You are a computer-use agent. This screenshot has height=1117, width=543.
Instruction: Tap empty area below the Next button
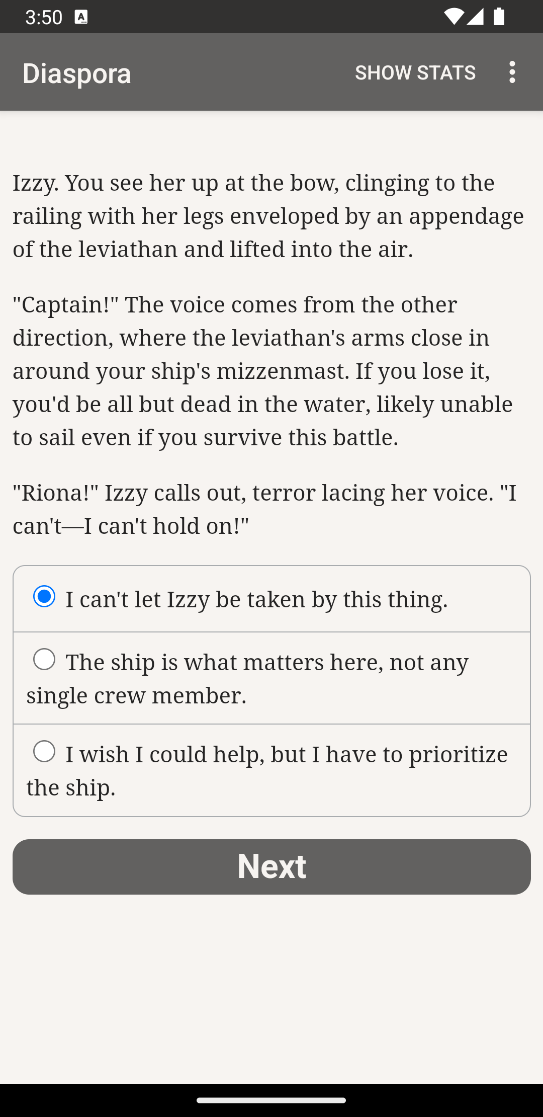(271, 986)
